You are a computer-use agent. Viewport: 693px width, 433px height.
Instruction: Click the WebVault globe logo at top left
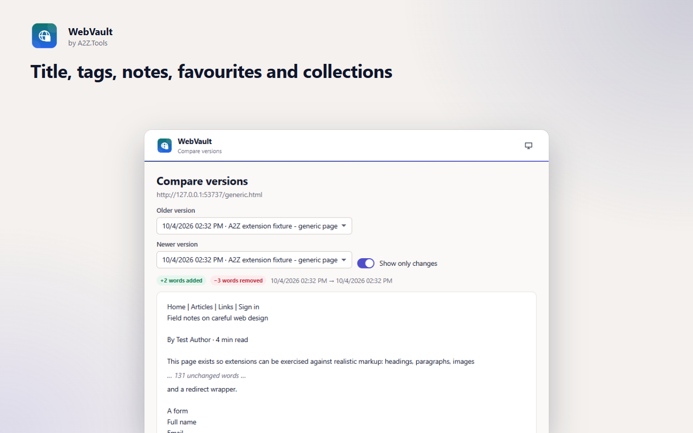tap(44, 36)
